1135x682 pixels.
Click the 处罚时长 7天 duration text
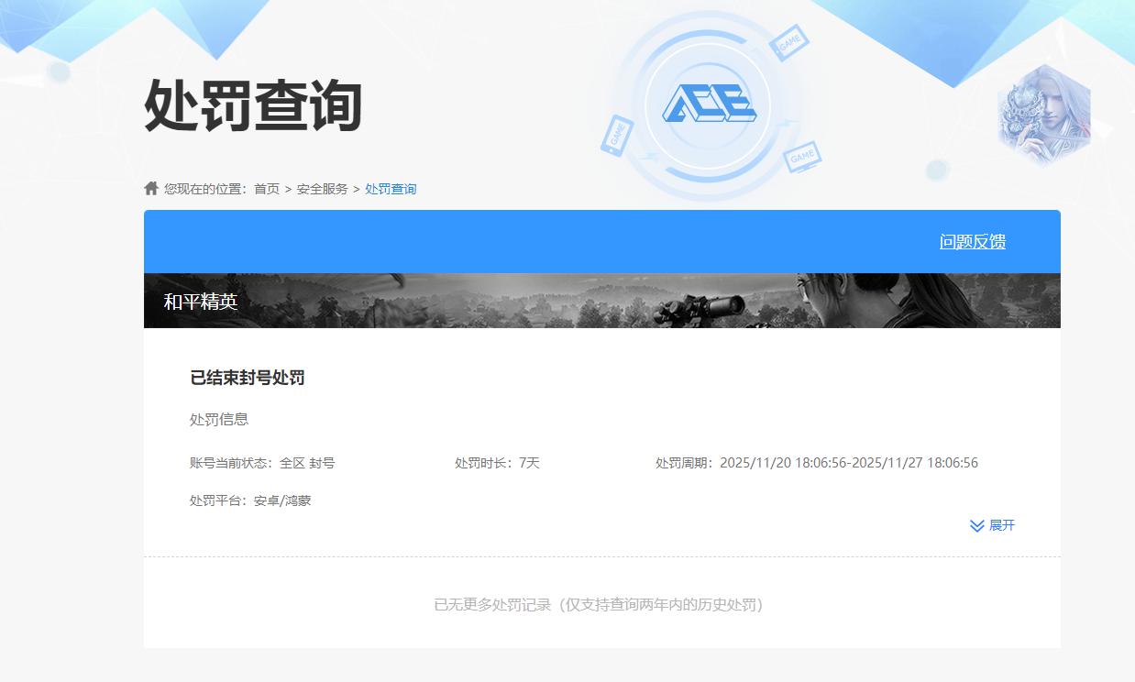(x=495, y=463)
